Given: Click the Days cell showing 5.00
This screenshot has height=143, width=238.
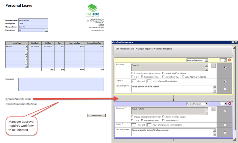Looking at the screenshot, I should 59,47.
